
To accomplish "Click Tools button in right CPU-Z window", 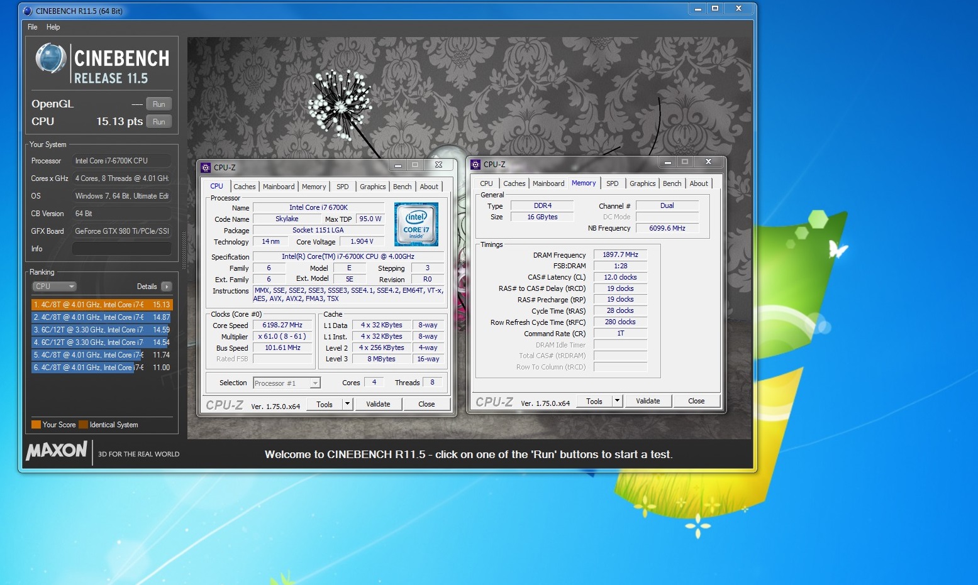I will [x=594, y=402].
